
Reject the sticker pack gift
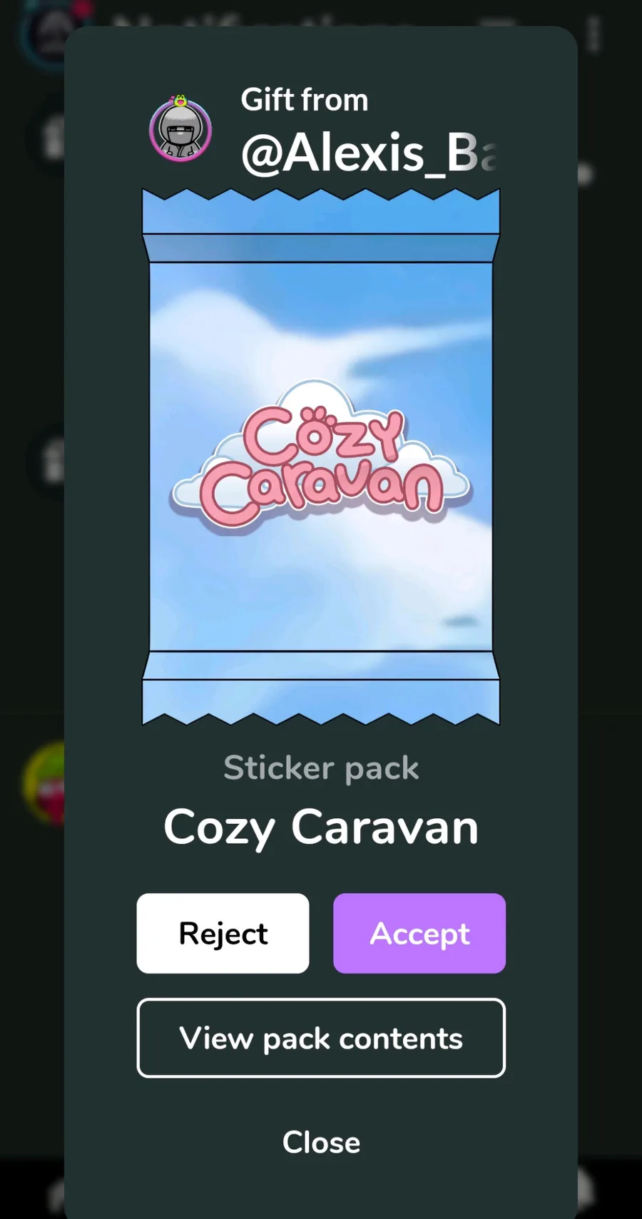(223, 933)
